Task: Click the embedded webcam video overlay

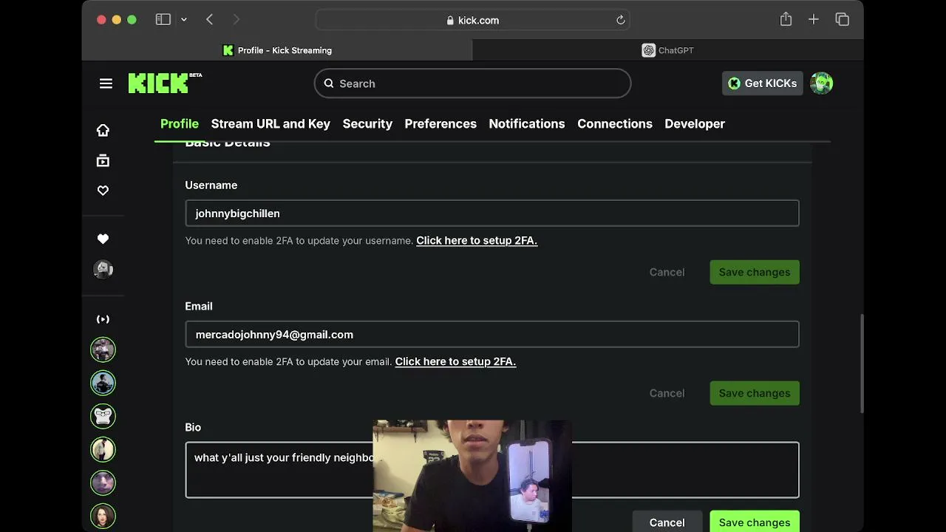Action: pos(472,476)
